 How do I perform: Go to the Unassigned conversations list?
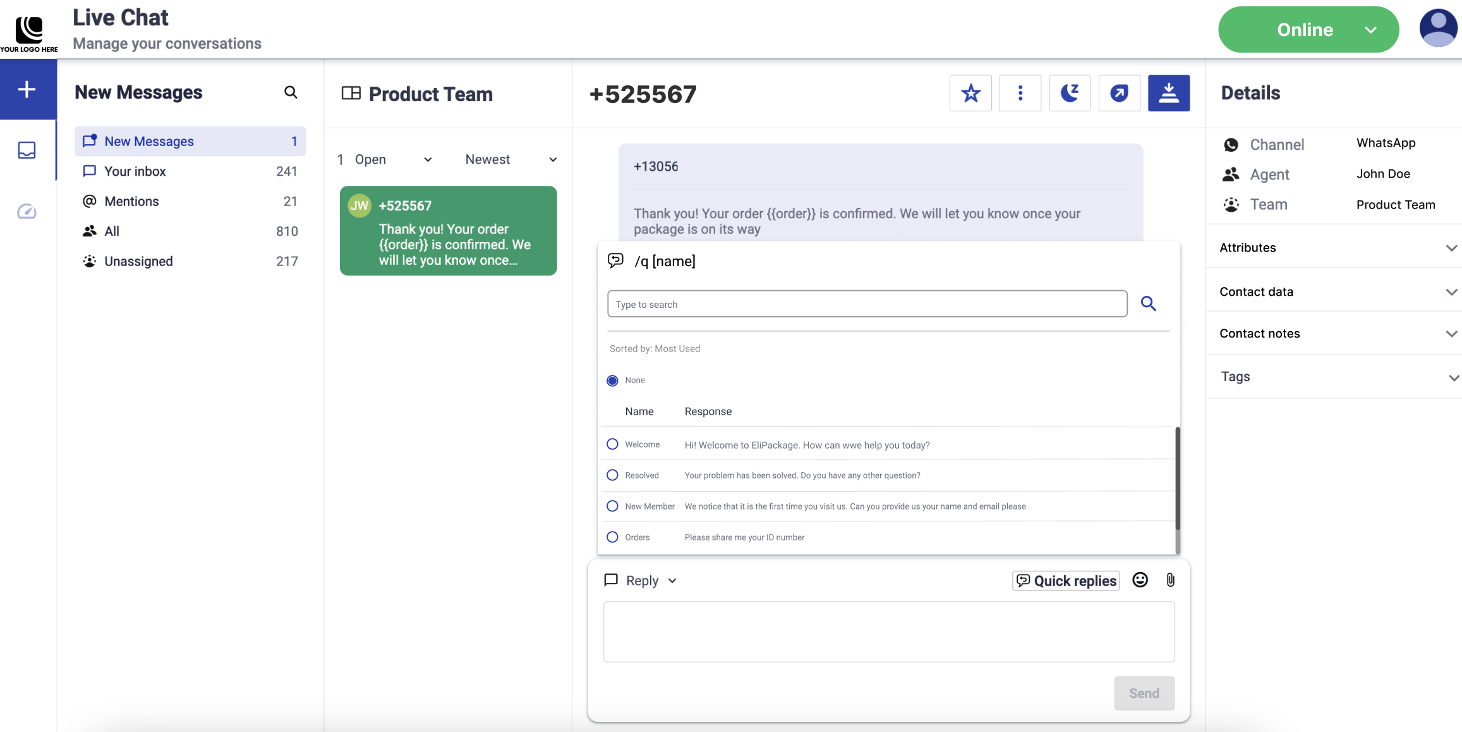tap(138, 261)
